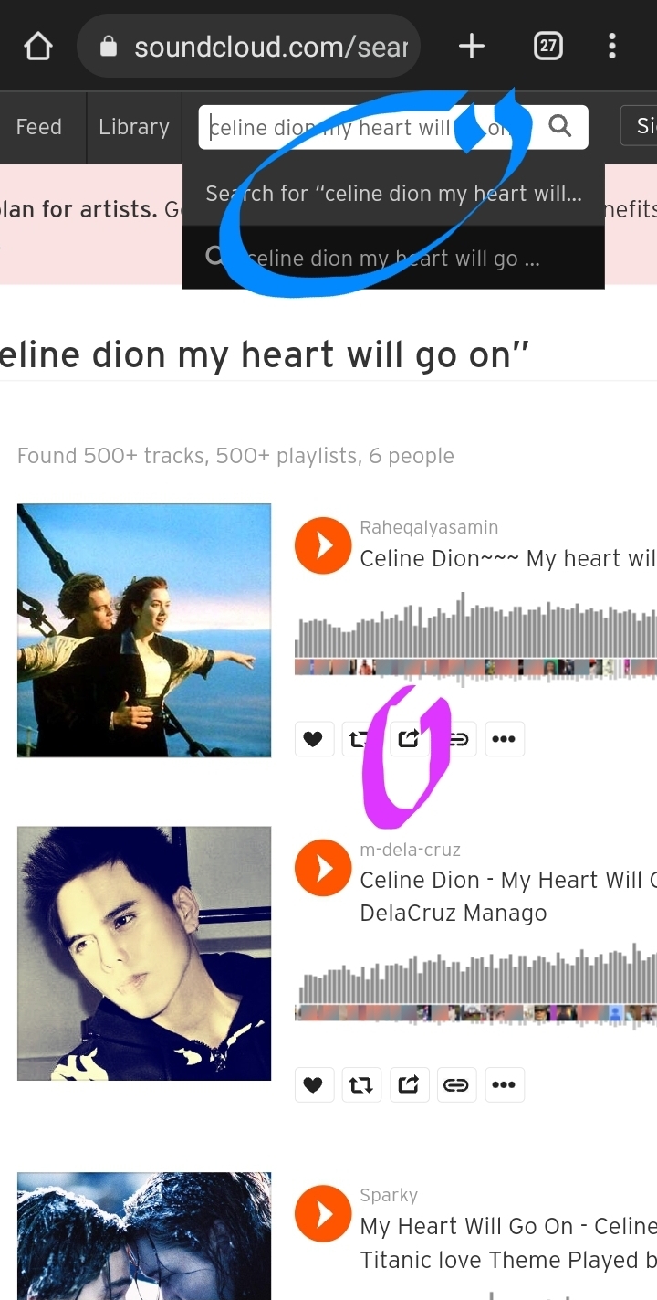Share the m-dela-cruz track
The image size is (657, 1300).
click(x=408, y=1084)
